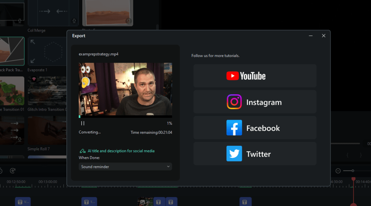Click AI title and description for social media

(121, 151)
